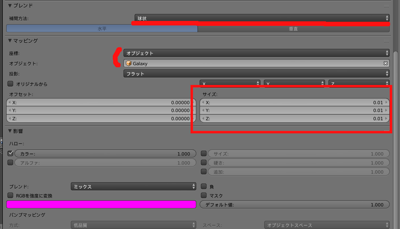Click the cube icon beside Galaxy
400x229 pixels.
pos(128,63)
